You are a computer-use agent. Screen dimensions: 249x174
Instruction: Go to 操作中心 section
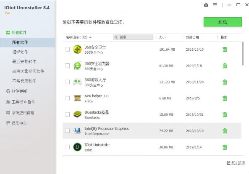[x=16, y=123]
